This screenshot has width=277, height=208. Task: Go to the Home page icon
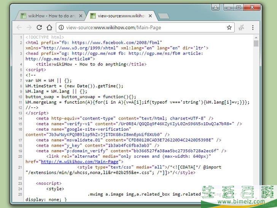tap(49, 27)
